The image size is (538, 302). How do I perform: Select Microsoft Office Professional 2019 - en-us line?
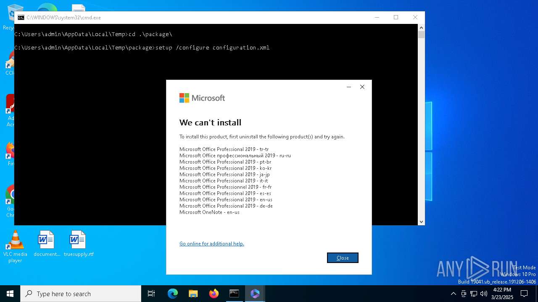[226, 200]
